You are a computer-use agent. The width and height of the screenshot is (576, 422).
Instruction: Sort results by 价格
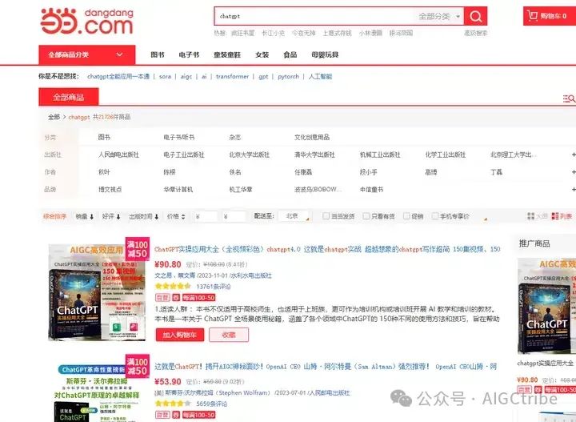pyautogui.click(x=176, y=216)
